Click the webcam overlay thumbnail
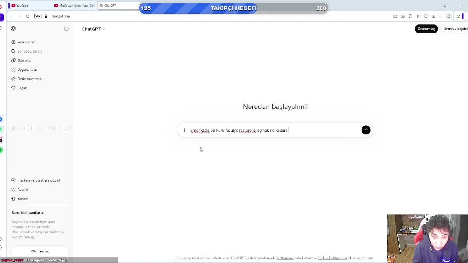Screen dimensions: 468x263 [427, 239]
